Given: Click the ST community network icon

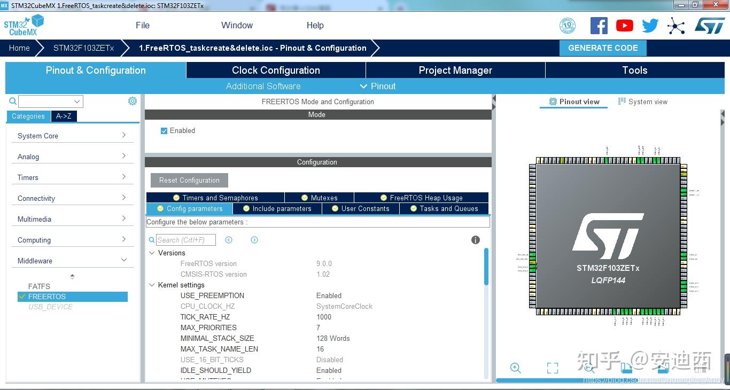Looking at the screenshot, I should pyautogui.click(x=676, y=26).
